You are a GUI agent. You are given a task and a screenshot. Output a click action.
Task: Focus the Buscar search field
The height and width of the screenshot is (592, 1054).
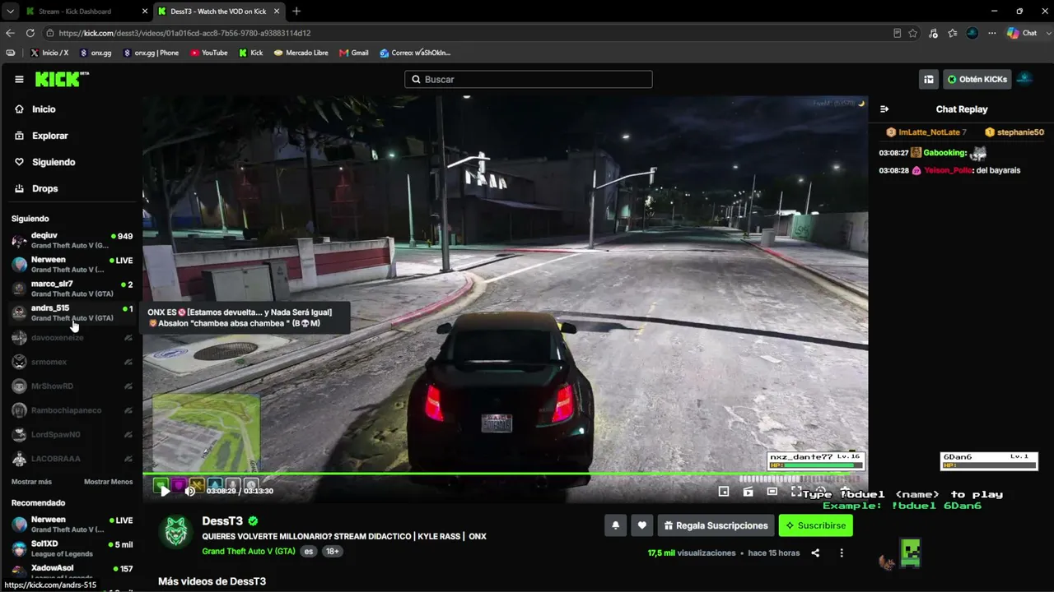pyautogui.click(x=529, y=79)
